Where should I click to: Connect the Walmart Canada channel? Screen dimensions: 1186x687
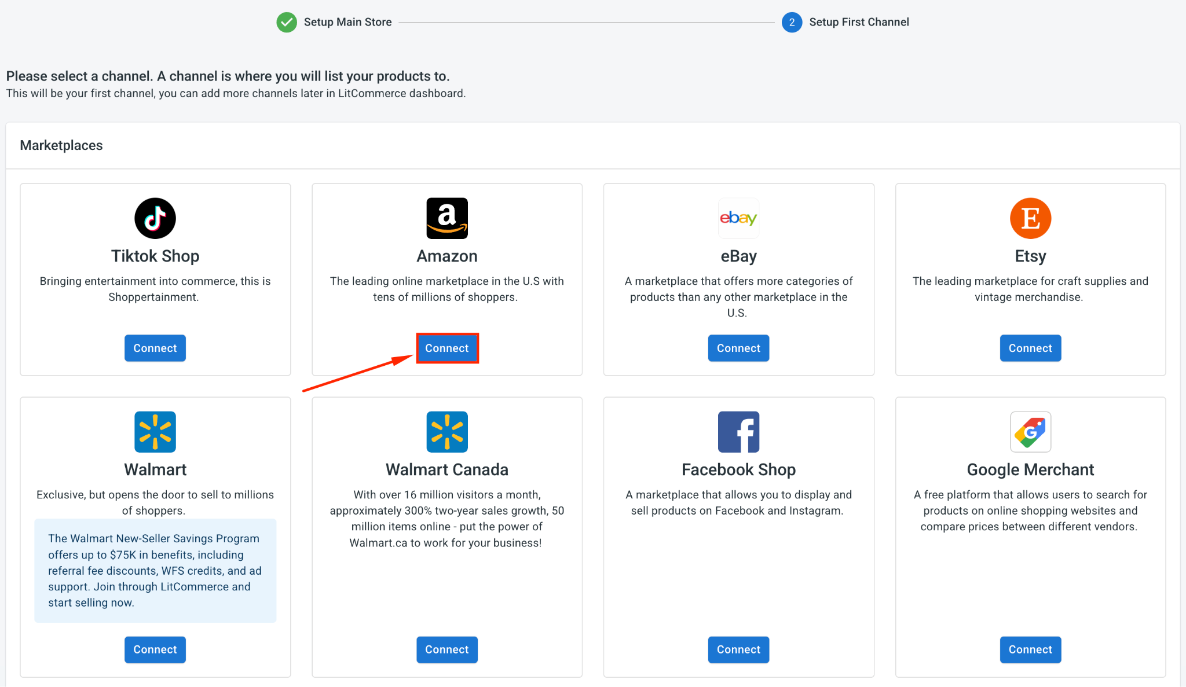tap(447, 649)
